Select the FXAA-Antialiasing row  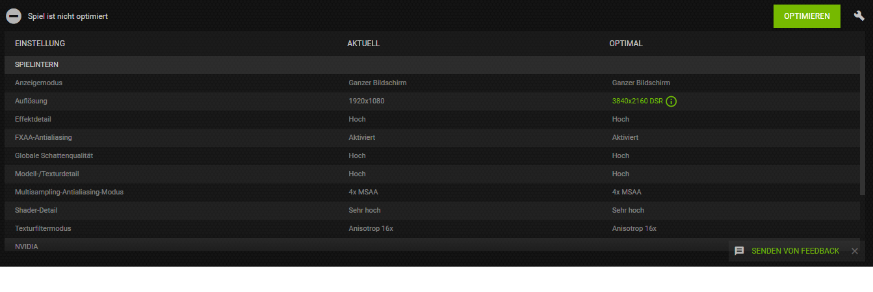pyautogui.click(x=431, y=138)
